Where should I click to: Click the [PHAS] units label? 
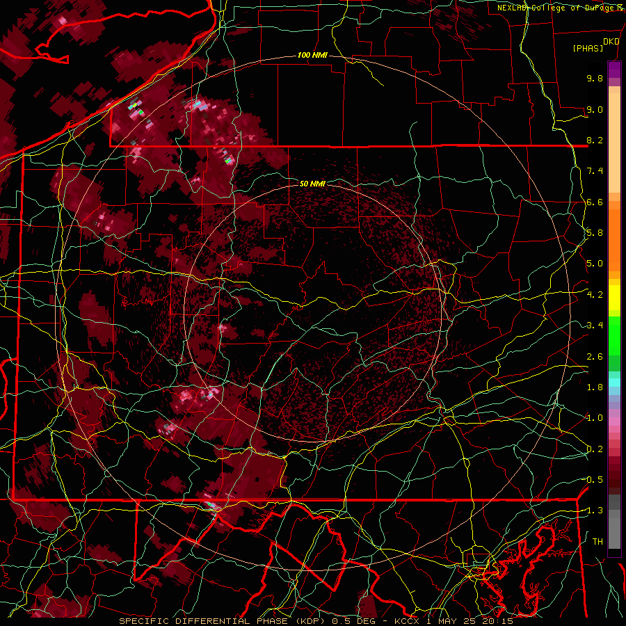(x=588, y=49)
